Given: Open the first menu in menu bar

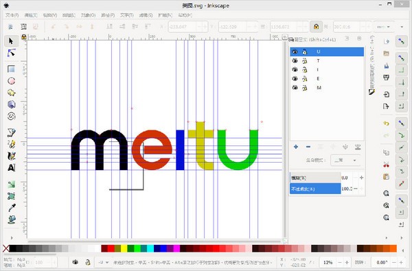Looking at the screenshot, I should click(x=12, y=15).
